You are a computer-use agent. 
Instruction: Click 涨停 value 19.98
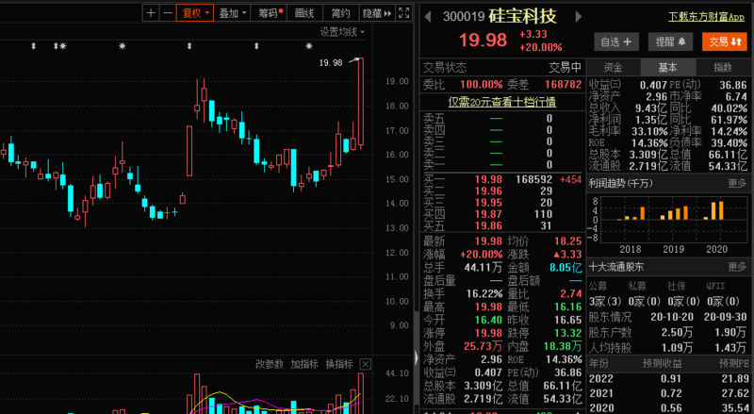click(488, 333)
